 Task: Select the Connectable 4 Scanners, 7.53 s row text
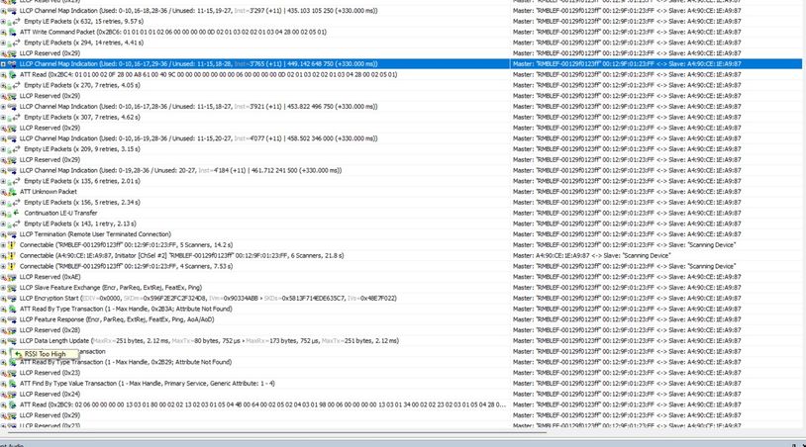pos(127,266)
